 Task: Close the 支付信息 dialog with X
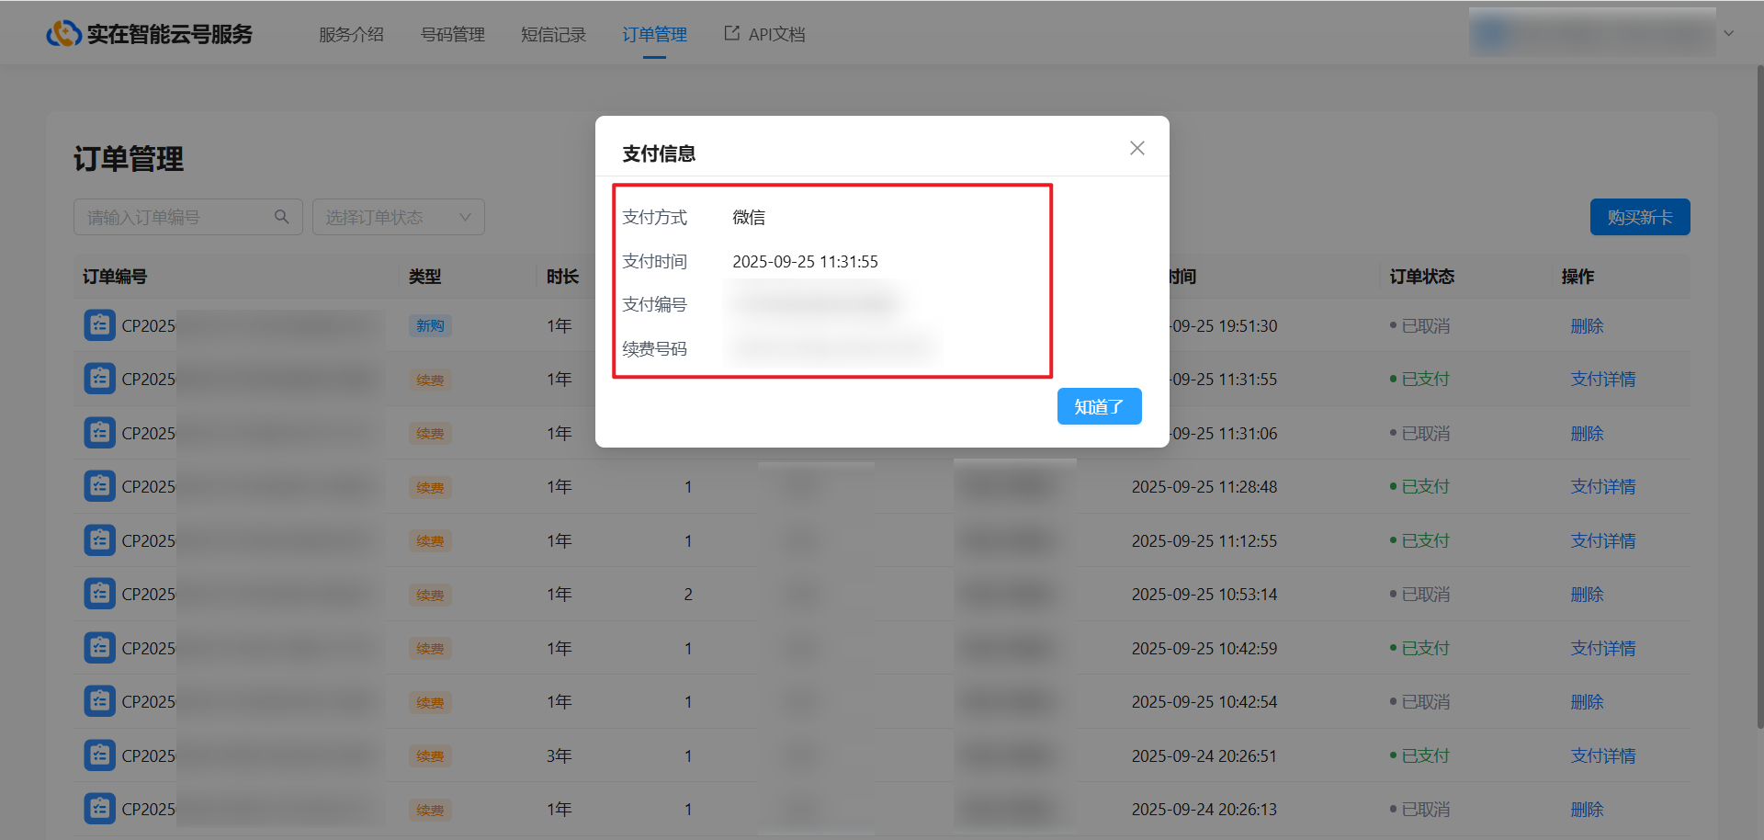[x=1136, y=148]
